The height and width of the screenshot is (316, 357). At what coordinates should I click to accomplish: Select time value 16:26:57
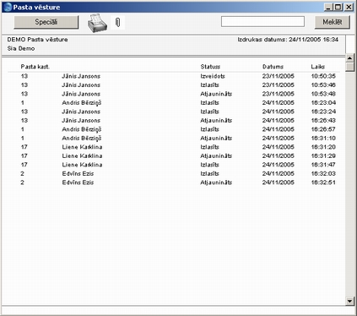pyautogui.click(x=323, y=129)
